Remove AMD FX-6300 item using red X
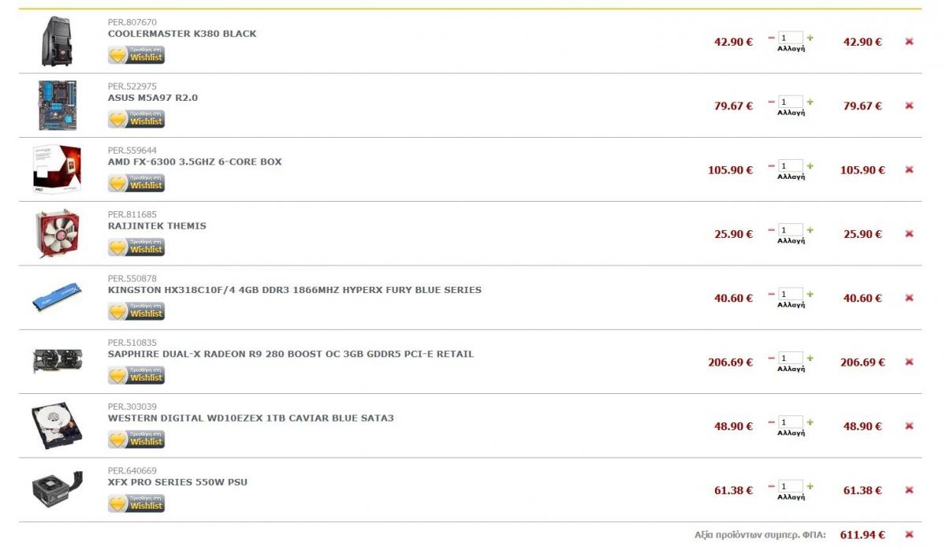 [909, 169]
